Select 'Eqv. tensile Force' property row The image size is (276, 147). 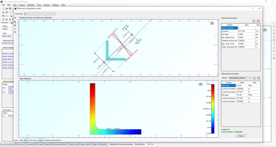point(240,38)
